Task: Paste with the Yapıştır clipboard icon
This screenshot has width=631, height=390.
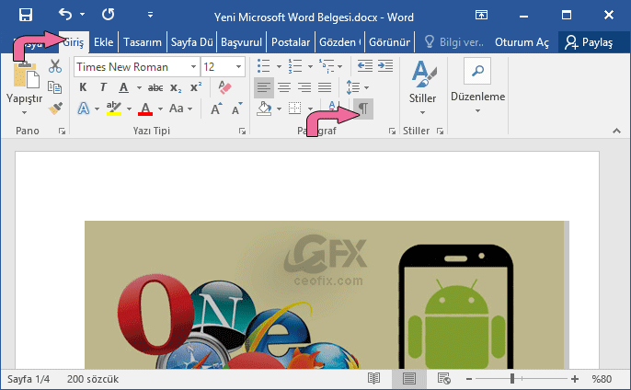Action: coord(26,75)
